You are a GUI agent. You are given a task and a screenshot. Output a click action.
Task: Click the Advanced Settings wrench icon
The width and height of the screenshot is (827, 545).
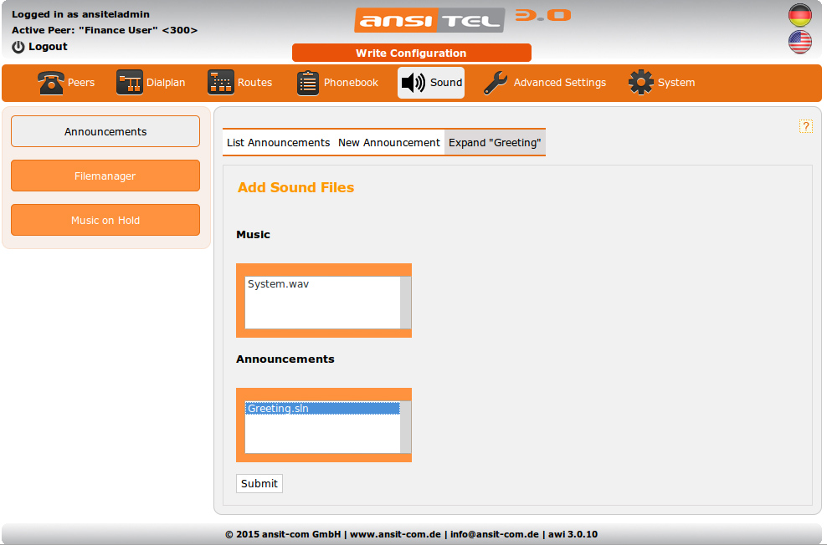tap(496, 83)
